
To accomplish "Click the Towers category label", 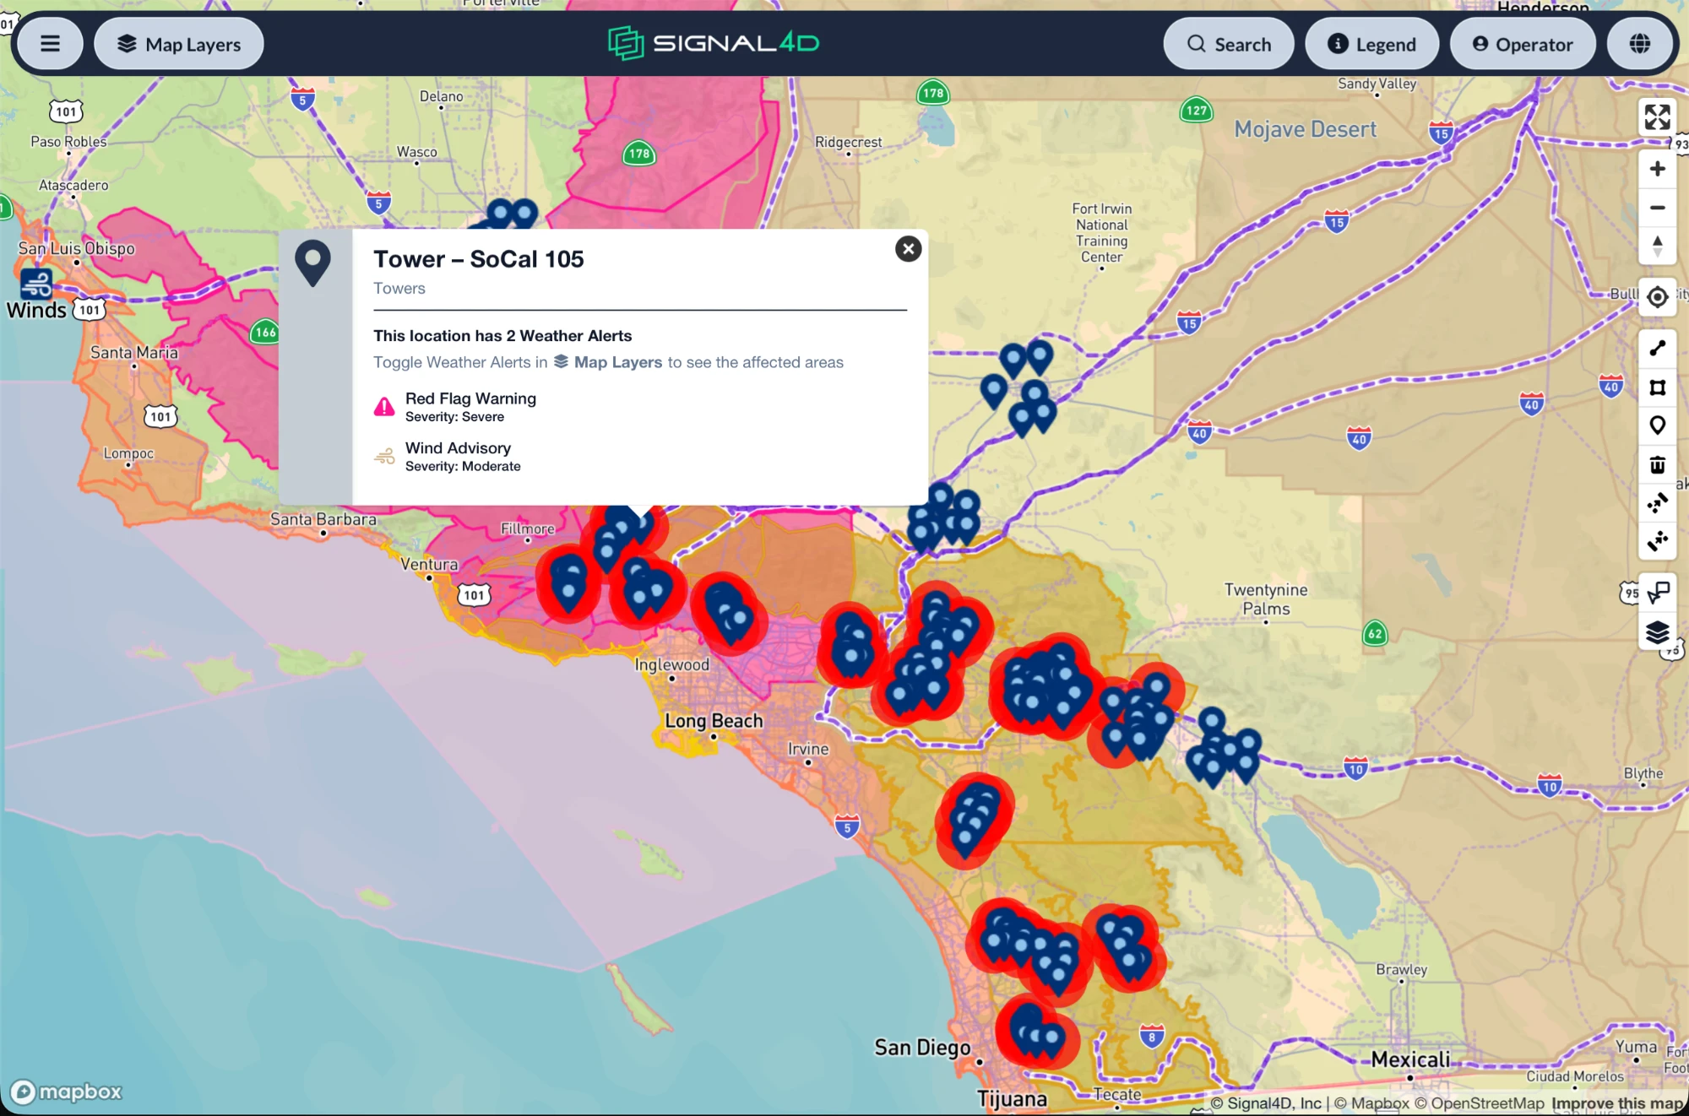I will click(x=399, y=289).
